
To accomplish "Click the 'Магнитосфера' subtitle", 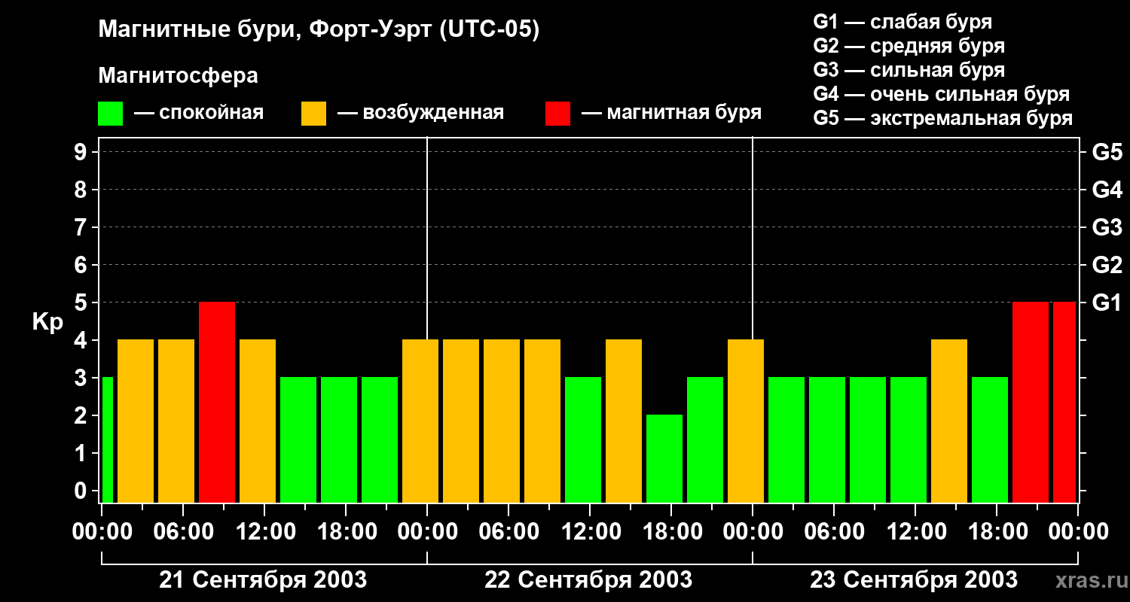I will pos(178,76).
